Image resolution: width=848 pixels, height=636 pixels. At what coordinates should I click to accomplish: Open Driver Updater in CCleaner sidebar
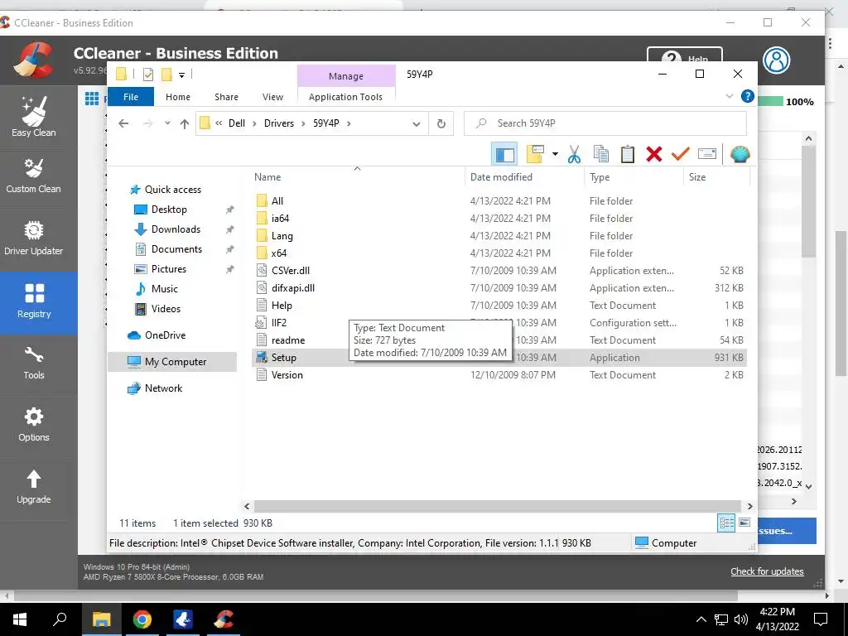(33, 238)
